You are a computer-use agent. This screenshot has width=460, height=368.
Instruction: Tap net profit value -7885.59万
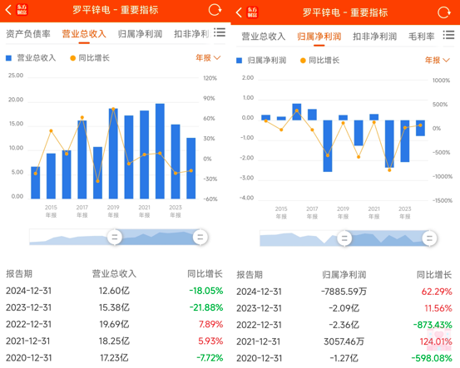[x=344, y=292]
